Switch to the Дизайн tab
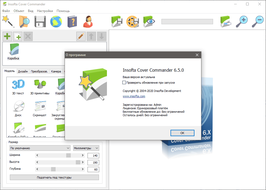The image size is (266, 190). pos(23,71)
